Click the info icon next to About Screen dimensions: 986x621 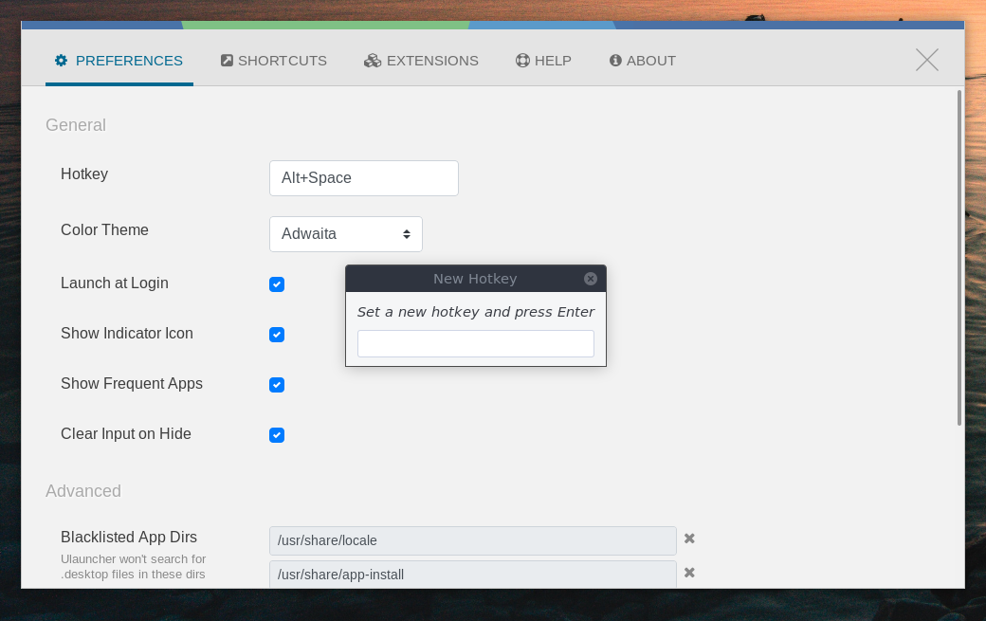616,60
